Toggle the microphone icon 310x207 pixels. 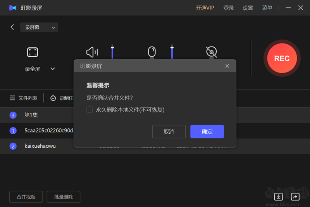pos(152,52)
